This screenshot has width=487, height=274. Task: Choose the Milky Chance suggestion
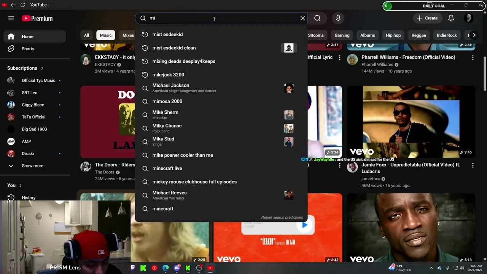coord(221,128)
